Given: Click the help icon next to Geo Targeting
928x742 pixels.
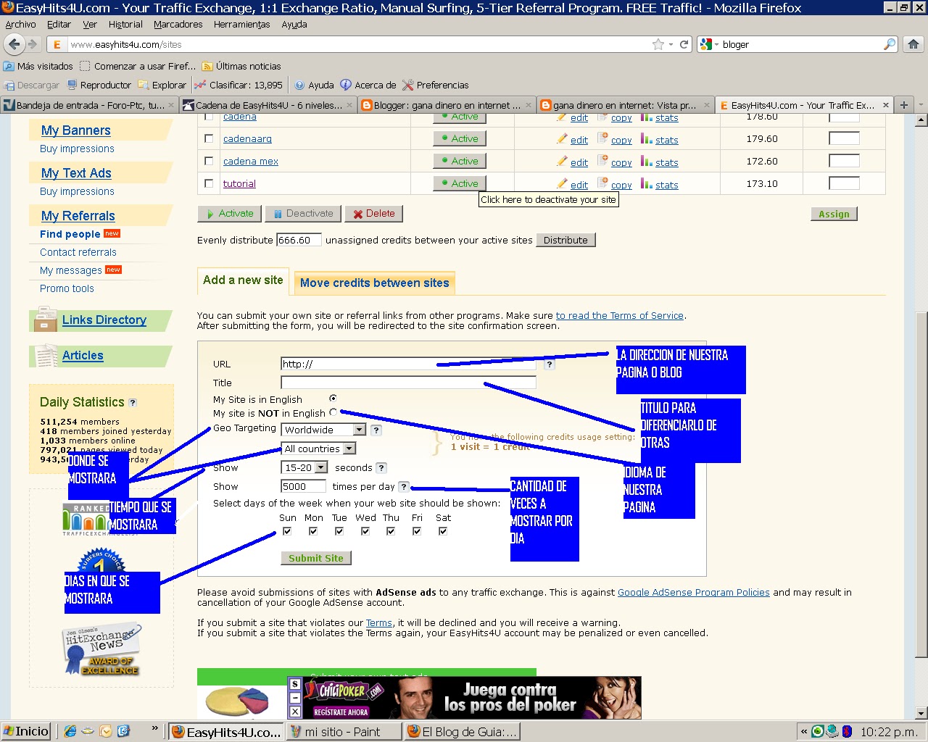Looking at the screenshot, I should coord(376,430).
